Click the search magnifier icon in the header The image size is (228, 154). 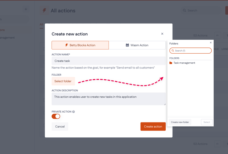tap(184, 11)
